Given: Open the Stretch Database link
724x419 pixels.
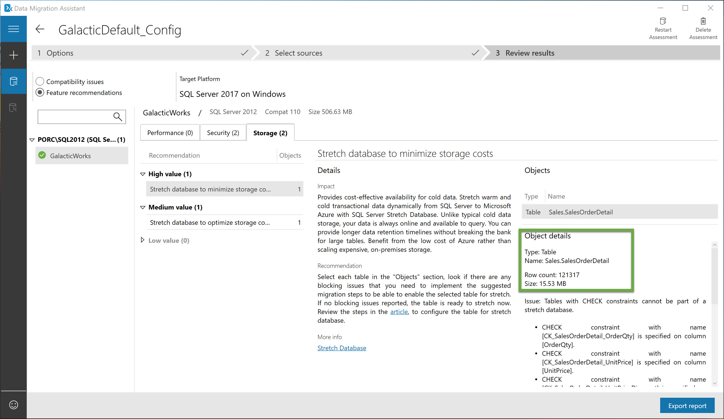Looking at the screenshot, I should pos(342,348).
